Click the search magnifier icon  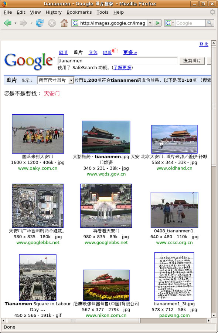(x=210, y=23)
